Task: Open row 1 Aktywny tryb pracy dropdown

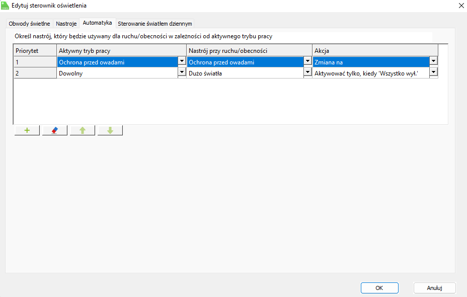Action: click(182, 61)
